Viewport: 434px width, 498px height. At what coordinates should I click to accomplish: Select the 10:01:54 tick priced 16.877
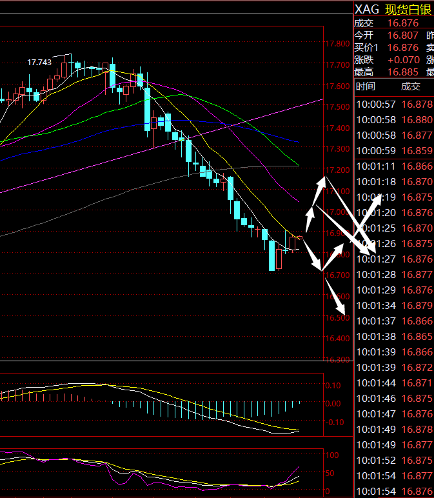[394, 476]
